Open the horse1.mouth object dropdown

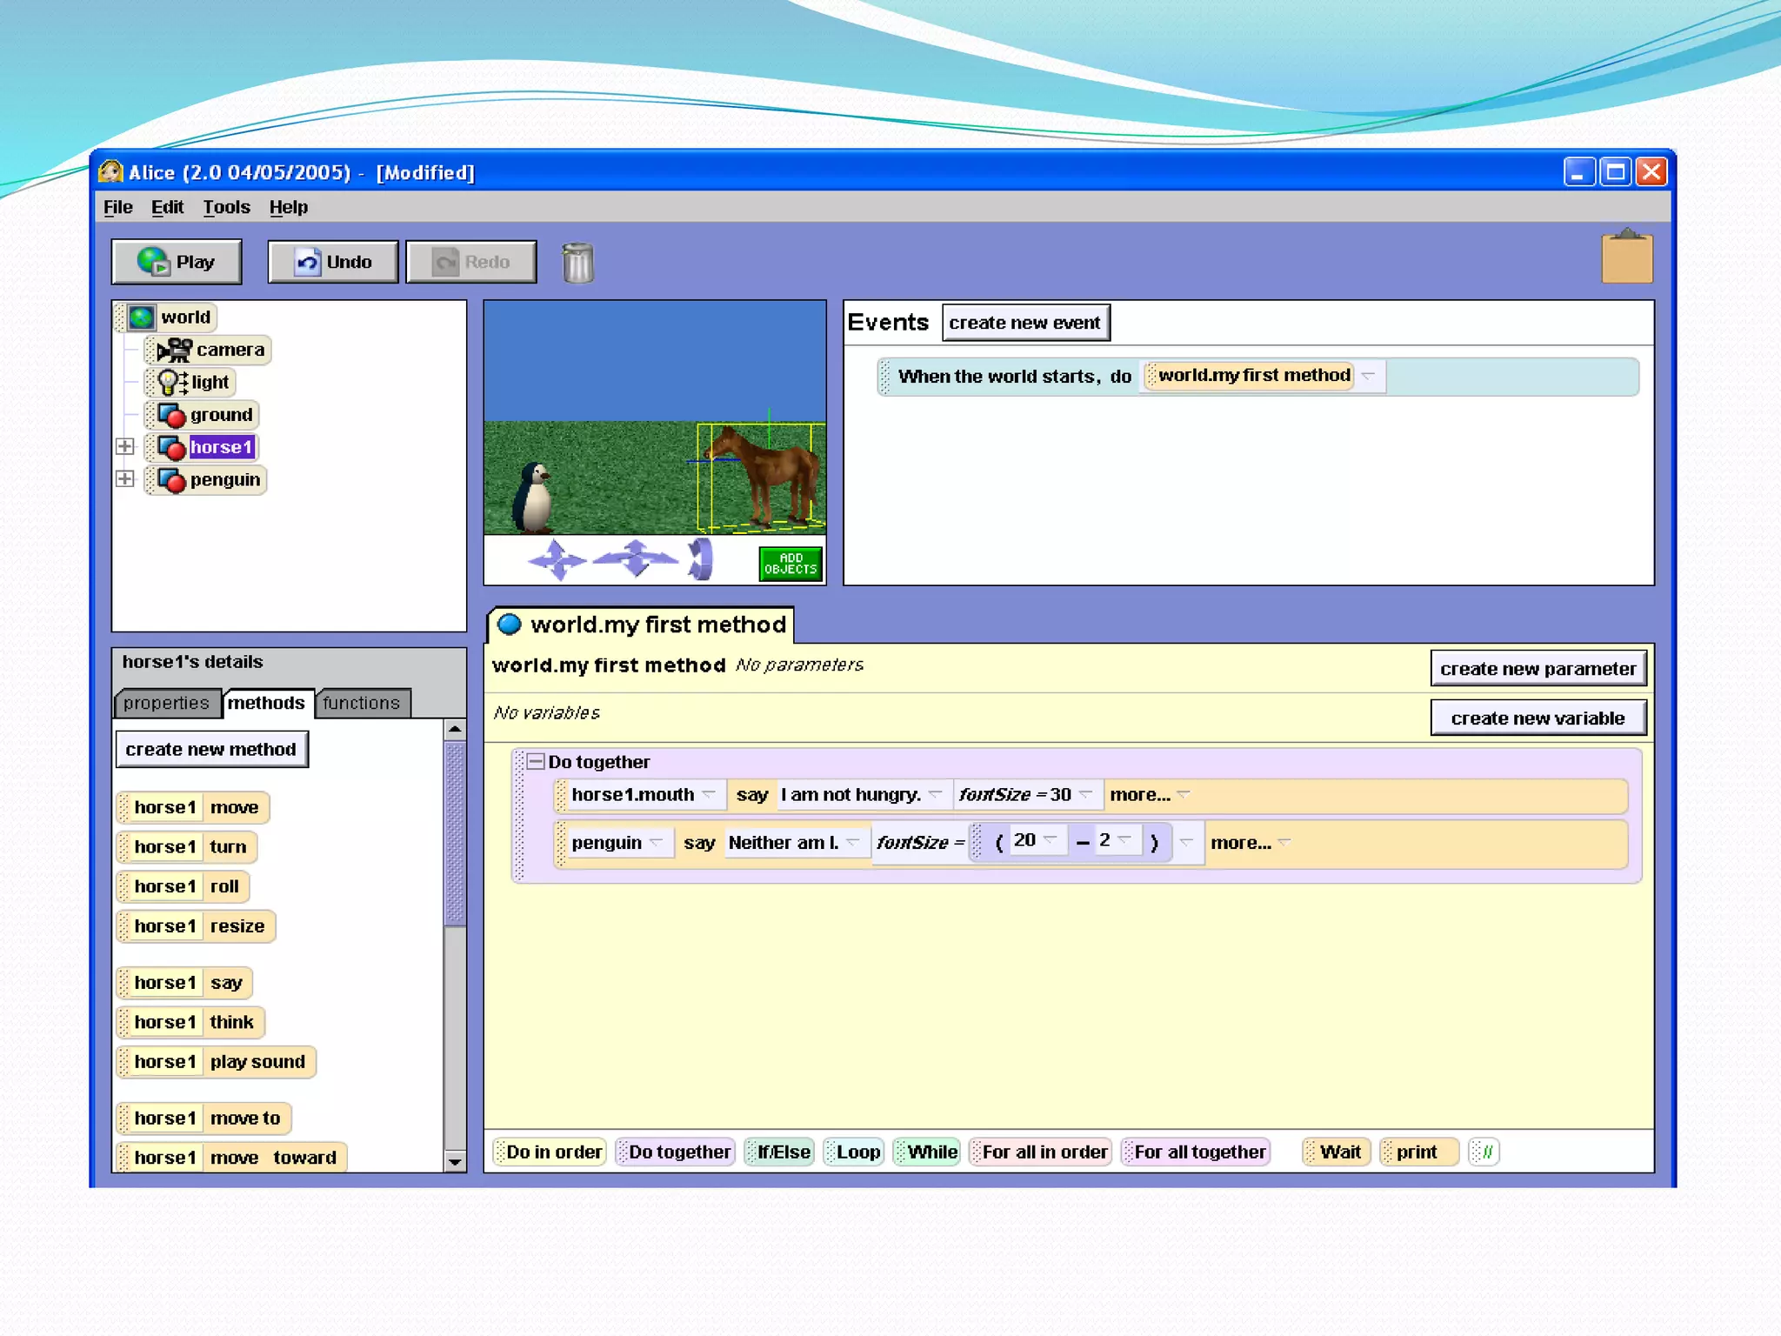[708, 794]
